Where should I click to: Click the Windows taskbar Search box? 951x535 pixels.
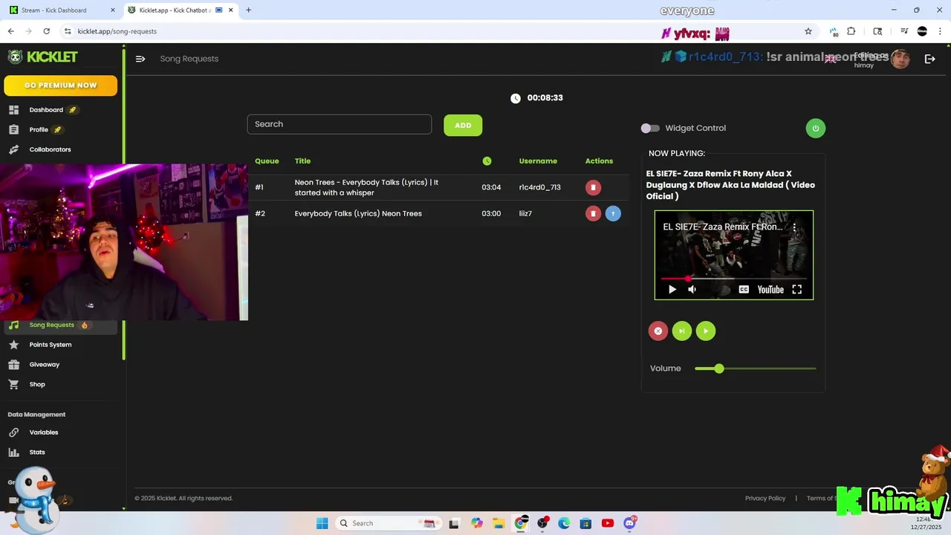click(388, 523)
